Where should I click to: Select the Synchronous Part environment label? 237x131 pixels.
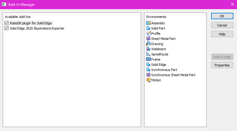pos(164,70)
